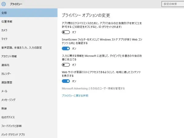Toggle the advertising ID switch
The width and height of the screenshot is (184, 138).
tap(66, 32)
